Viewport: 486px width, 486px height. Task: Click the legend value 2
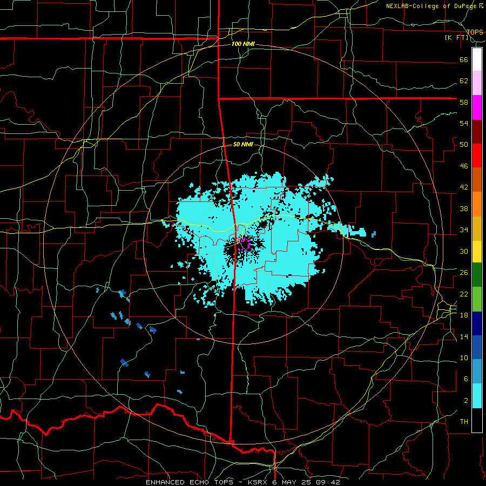466,401
